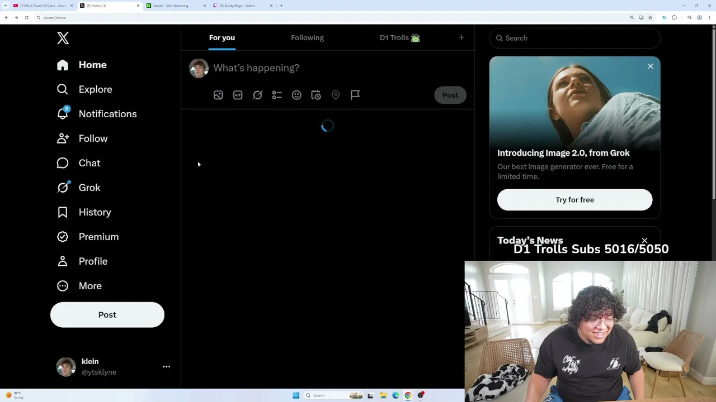Image resolution: width=716 pixels, height=402 pixels.
Task: Click the Chrome icon in the taskbar
Action: point(408,395)
